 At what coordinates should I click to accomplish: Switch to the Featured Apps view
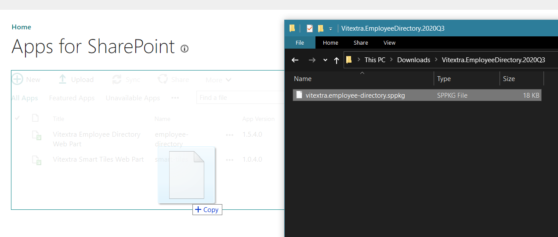tap(72, 98)
